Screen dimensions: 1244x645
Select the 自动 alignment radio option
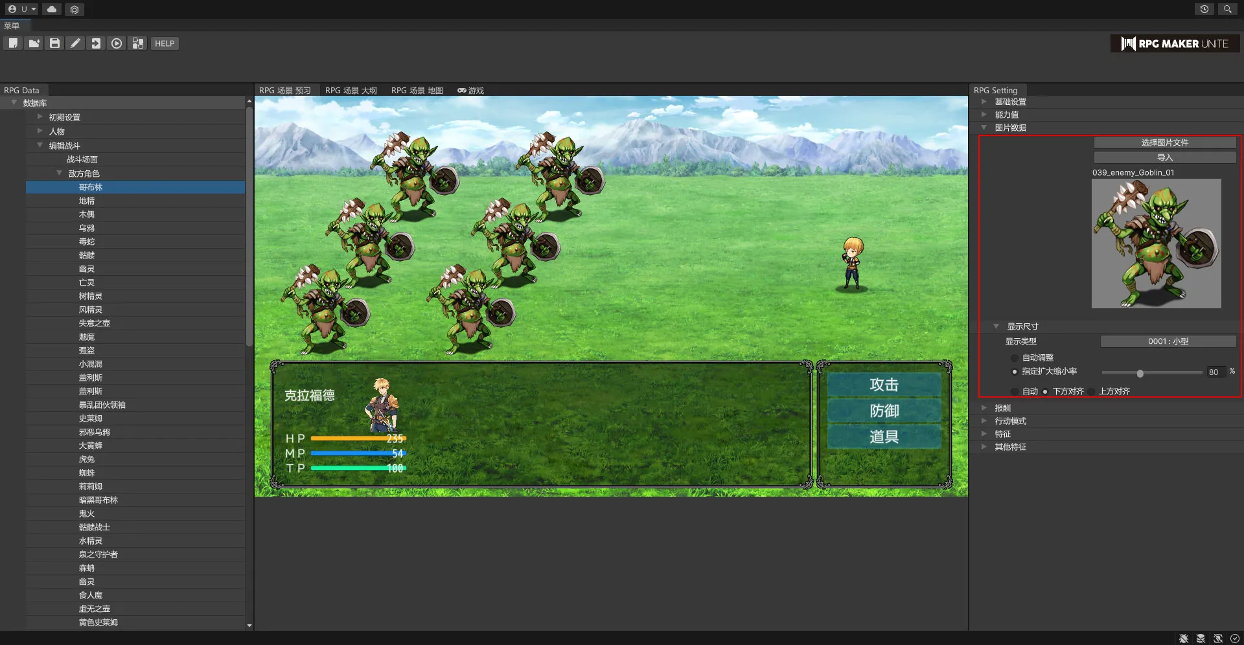point(1015,392)
